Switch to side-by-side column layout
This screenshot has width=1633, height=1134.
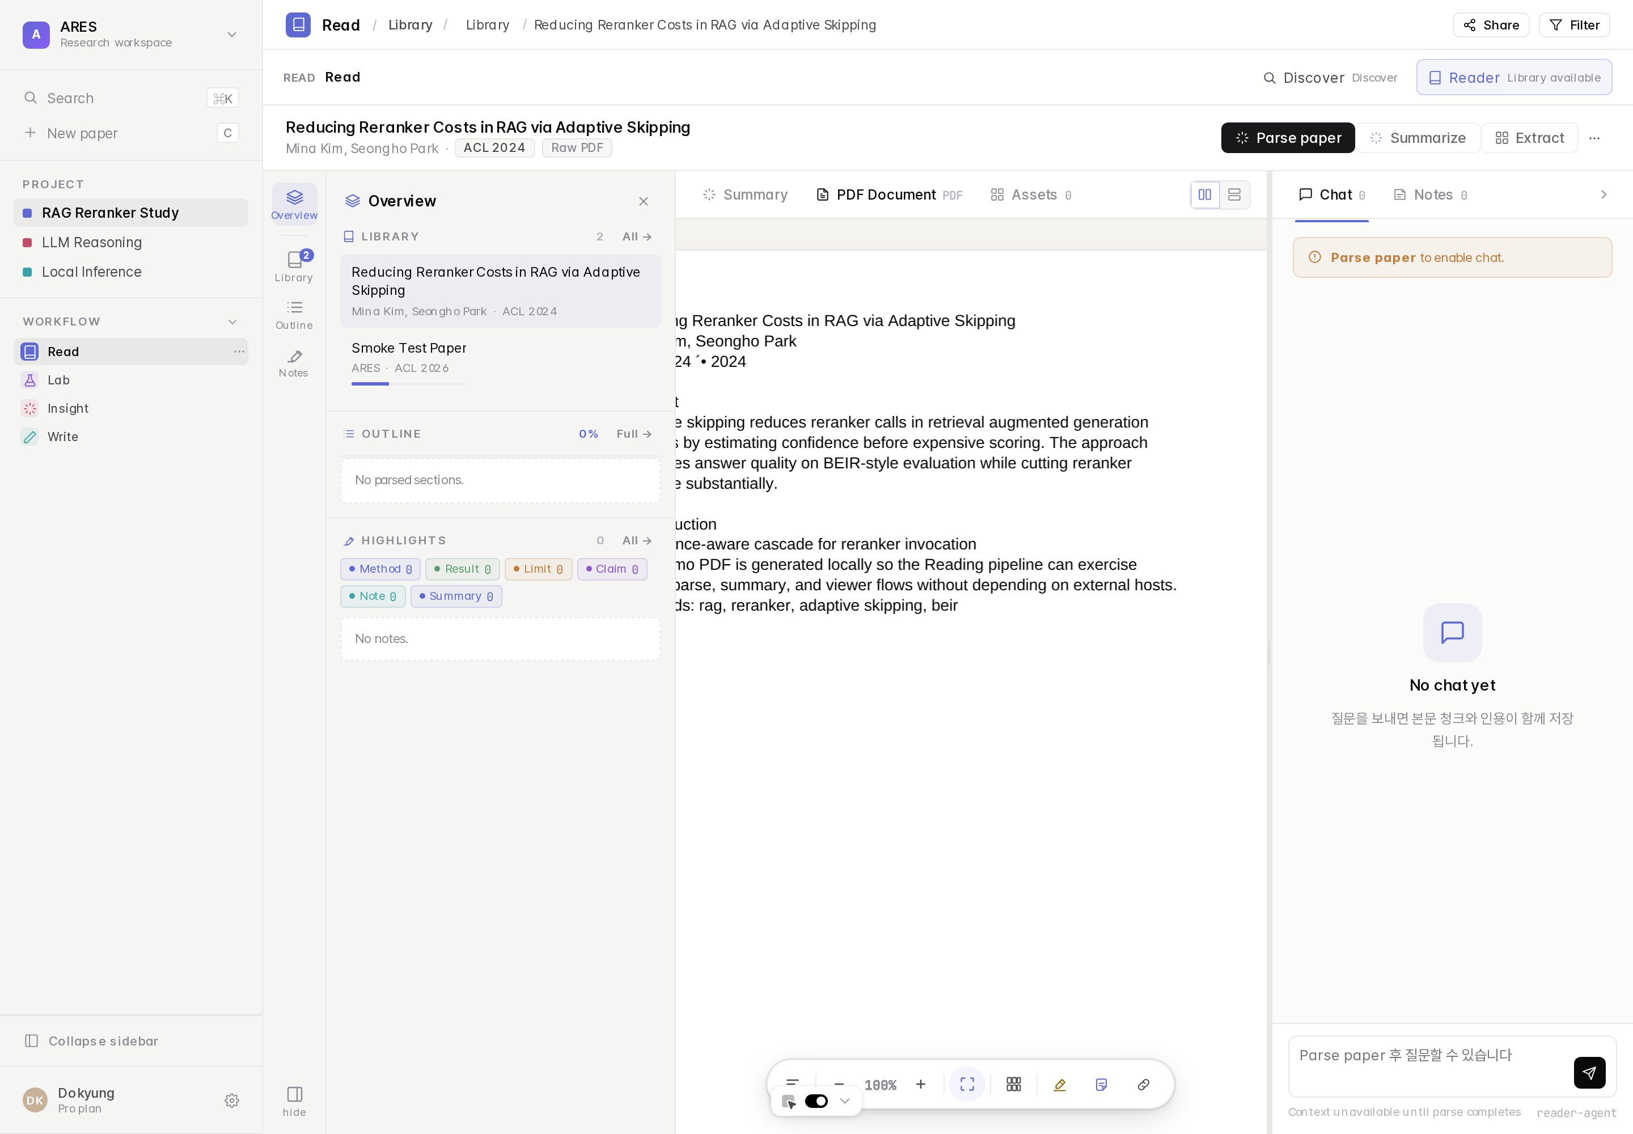pos(1205,194)
